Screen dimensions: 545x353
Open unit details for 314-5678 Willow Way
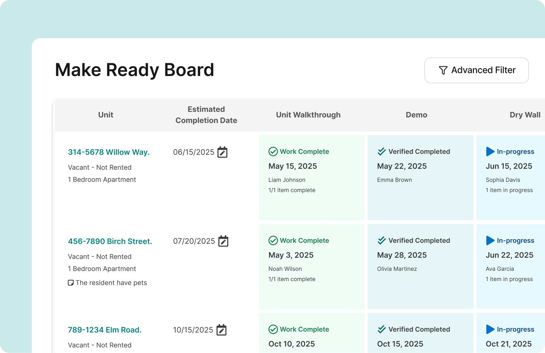109,152
